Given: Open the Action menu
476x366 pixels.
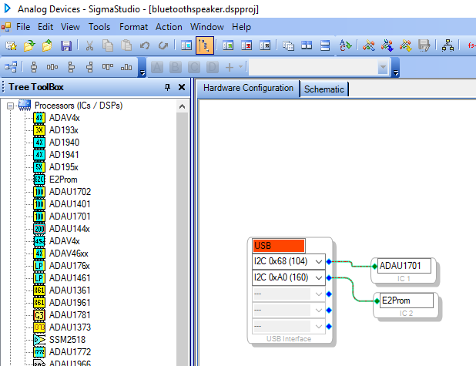Looking at the screenshot, I should tap(169, 27).
